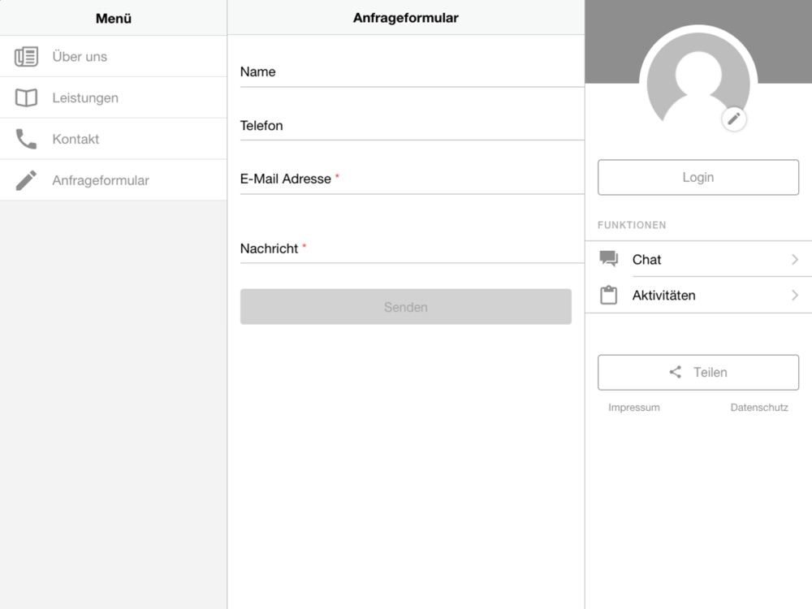Viewport: 812px width, 609px height.
Task: Click the Login button
Action: [698, 177]
